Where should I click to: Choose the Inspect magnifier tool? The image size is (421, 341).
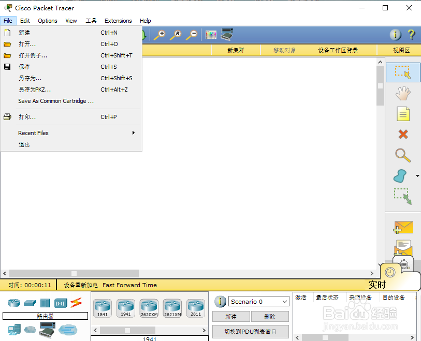403,155
